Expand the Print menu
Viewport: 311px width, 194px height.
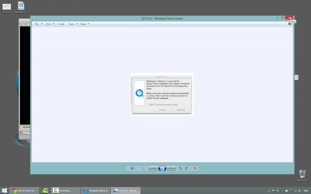(x=50, y=24)
